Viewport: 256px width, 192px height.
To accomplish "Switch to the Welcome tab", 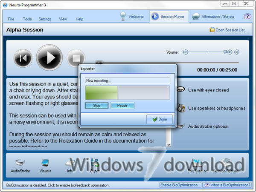I will (x=132, y=17).
